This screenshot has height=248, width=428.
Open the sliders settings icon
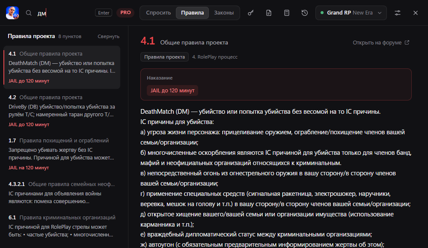click(x=398, y=13)
